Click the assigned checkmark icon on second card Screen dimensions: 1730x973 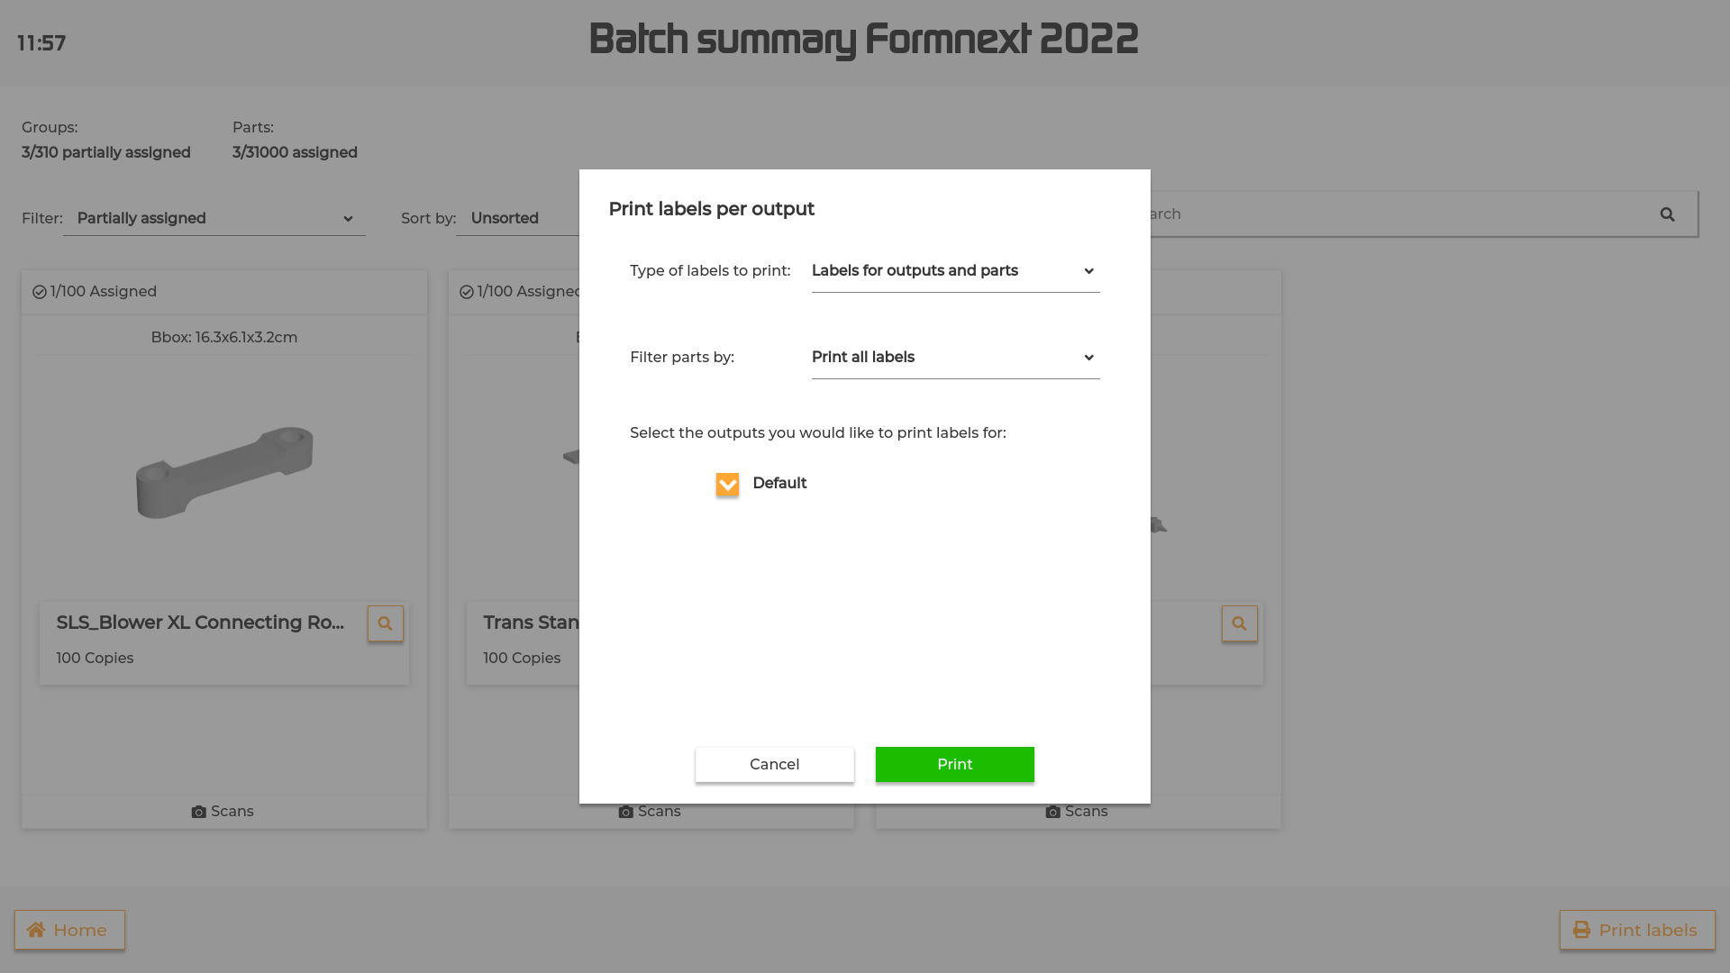coord(467,292)
